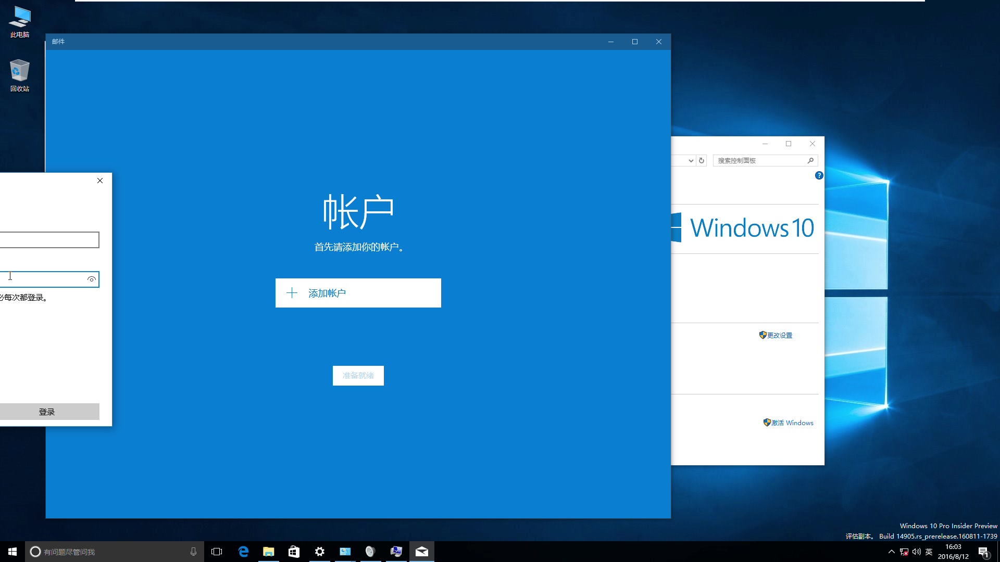Open the Start menu
Image resolution: width=1000 pixels, height=562 pixels.
tap(12, 552)
